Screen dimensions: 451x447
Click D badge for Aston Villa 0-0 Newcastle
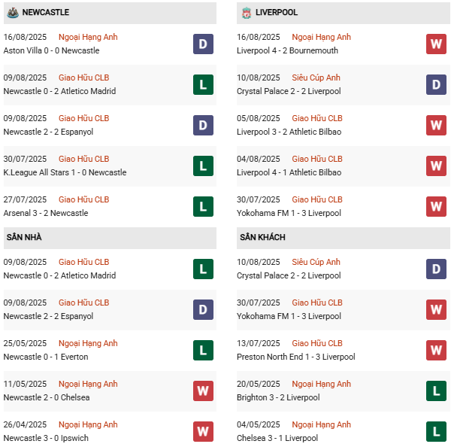point(203,44)
